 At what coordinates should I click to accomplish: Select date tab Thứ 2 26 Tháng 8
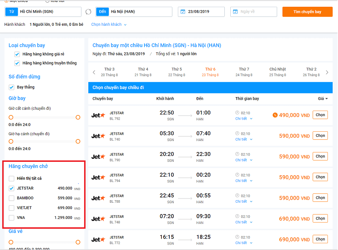(311, 72)
